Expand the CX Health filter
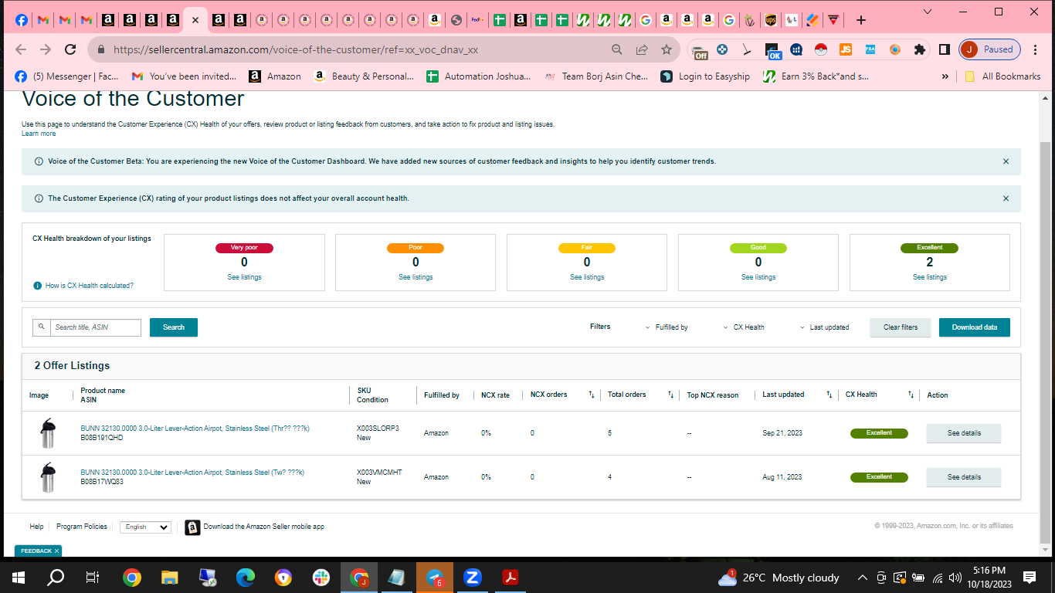This screenshot has width=1055, height=593. (x=744, y=327)
